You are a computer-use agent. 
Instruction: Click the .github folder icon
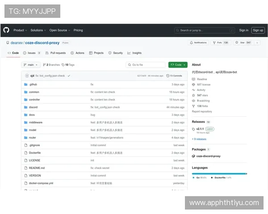[25, 84]
